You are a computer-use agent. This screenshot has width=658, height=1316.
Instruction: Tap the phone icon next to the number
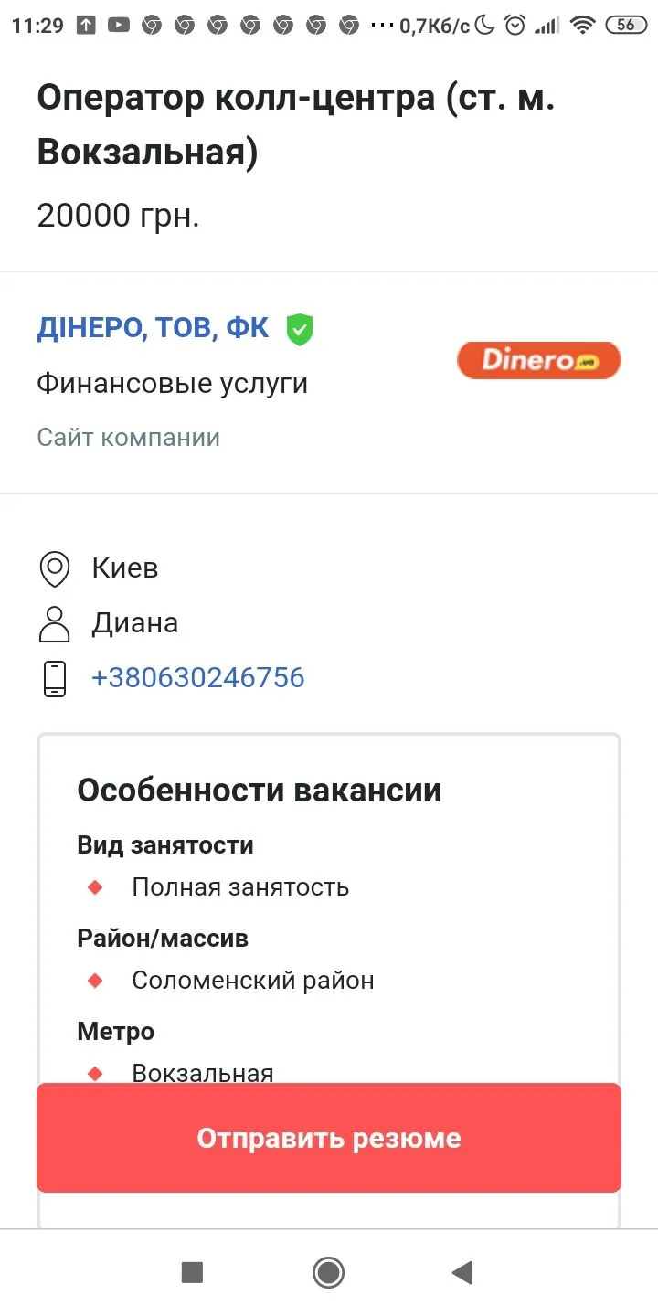[55, 678]
